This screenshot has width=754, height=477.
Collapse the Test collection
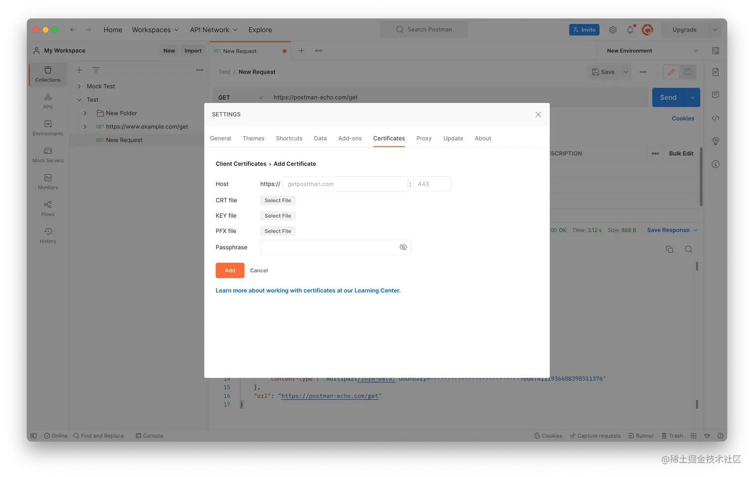click(79, 100)
